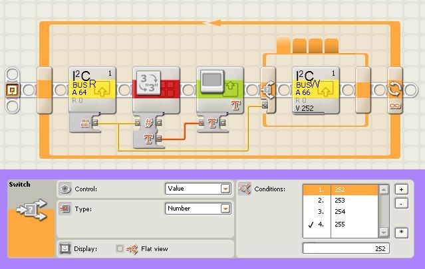Select condition 4 with value 255
Viewport: 425px width, 269px height.
point(341,224)
